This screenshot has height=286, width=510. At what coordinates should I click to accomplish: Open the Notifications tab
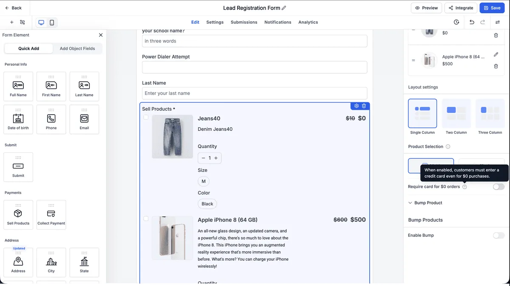(x=278, y=22)
